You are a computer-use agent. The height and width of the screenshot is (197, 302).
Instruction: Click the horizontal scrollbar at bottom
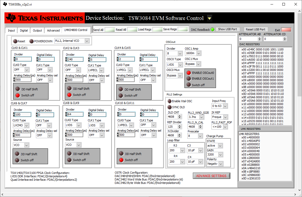point(148,194)
